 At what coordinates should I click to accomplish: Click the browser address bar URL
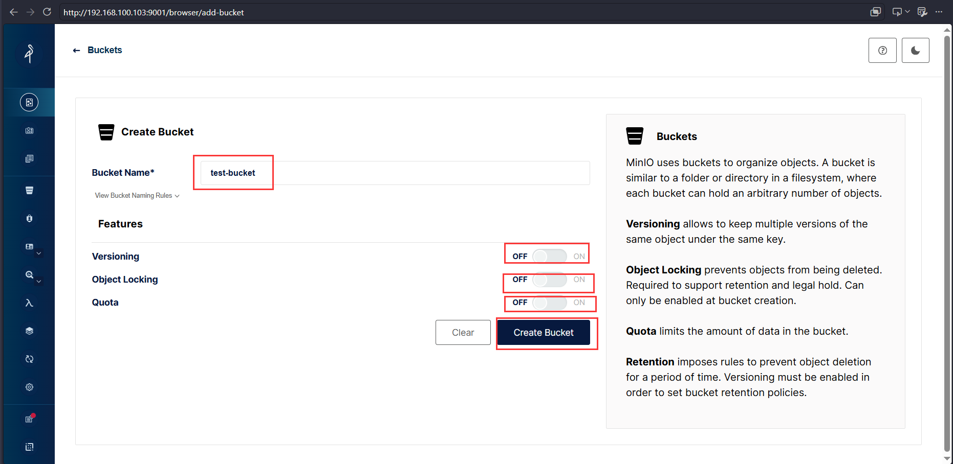click(154, 12)
